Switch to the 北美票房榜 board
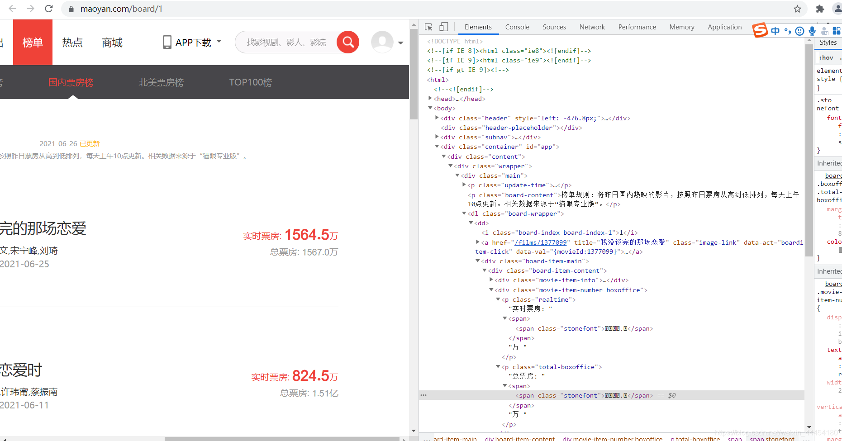The height and width of the screenshot is (441, 842). pos(161,82)
